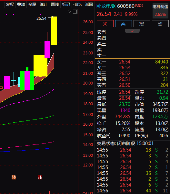
Task: Click the small red square volume marker
Action: pyautogui.click(x=47, y=192)
